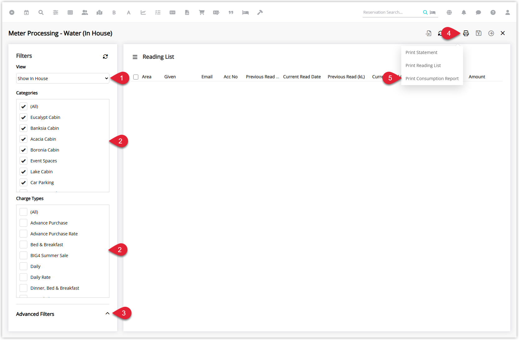
Task: Sort by the Given column header
Action: click(x=170, y=77)
